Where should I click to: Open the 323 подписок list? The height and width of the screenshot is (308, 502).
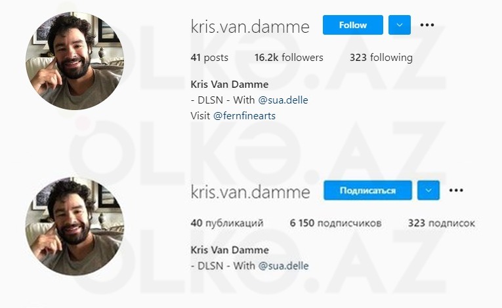click(441, 223)
